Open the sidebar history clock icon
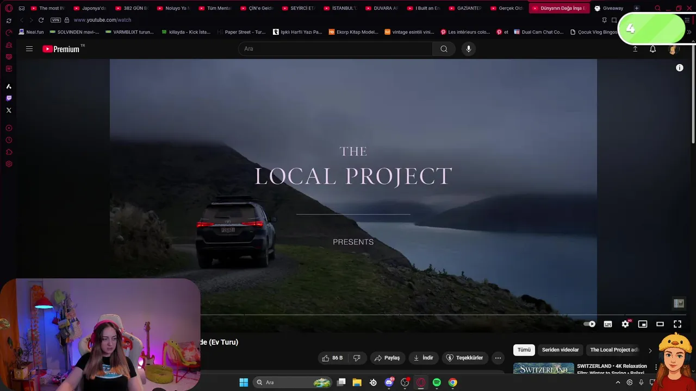 [x=9, y=140]
